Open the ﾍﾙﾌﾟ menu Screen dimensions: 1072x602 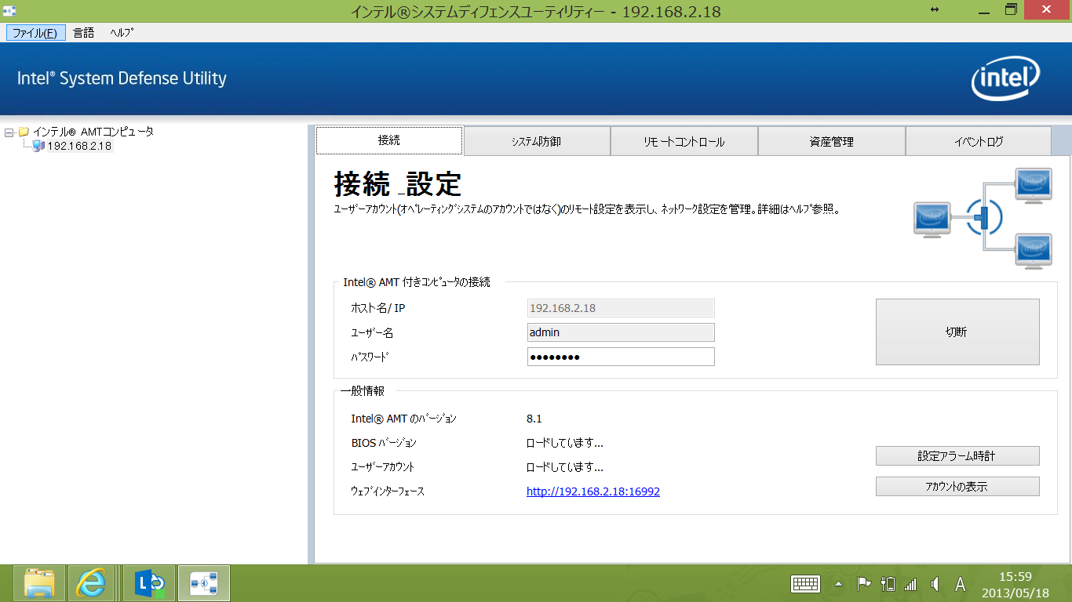pos(122,33)
